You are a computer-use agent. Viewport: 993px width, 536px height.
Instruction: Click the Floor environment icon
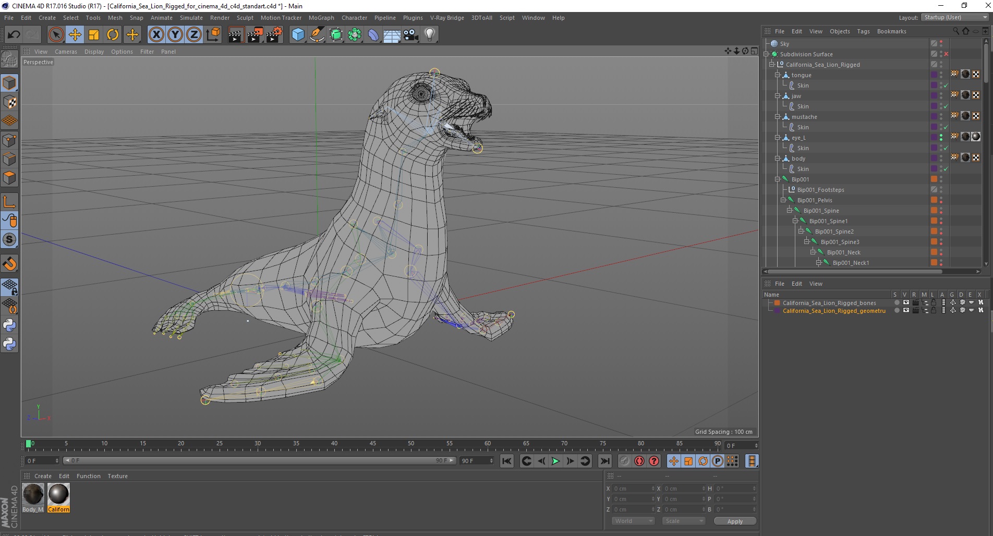392,35
